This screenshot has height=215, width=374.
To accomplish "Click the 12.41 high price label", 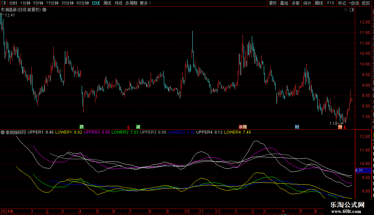I will (x=10, y=15).
